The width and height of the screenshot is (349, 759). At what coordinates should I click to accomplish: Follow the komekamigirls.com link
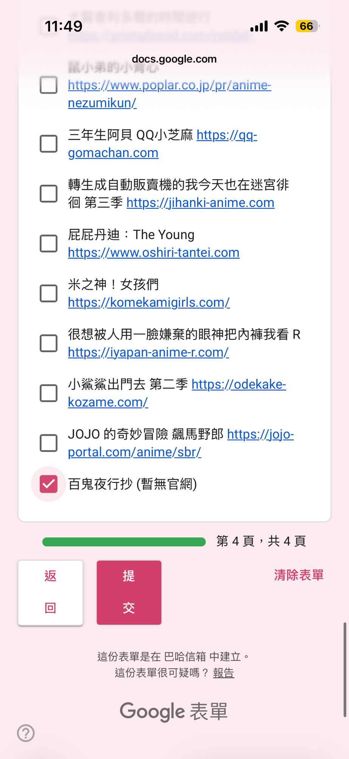pyautogui.click(x=149, y=302)
